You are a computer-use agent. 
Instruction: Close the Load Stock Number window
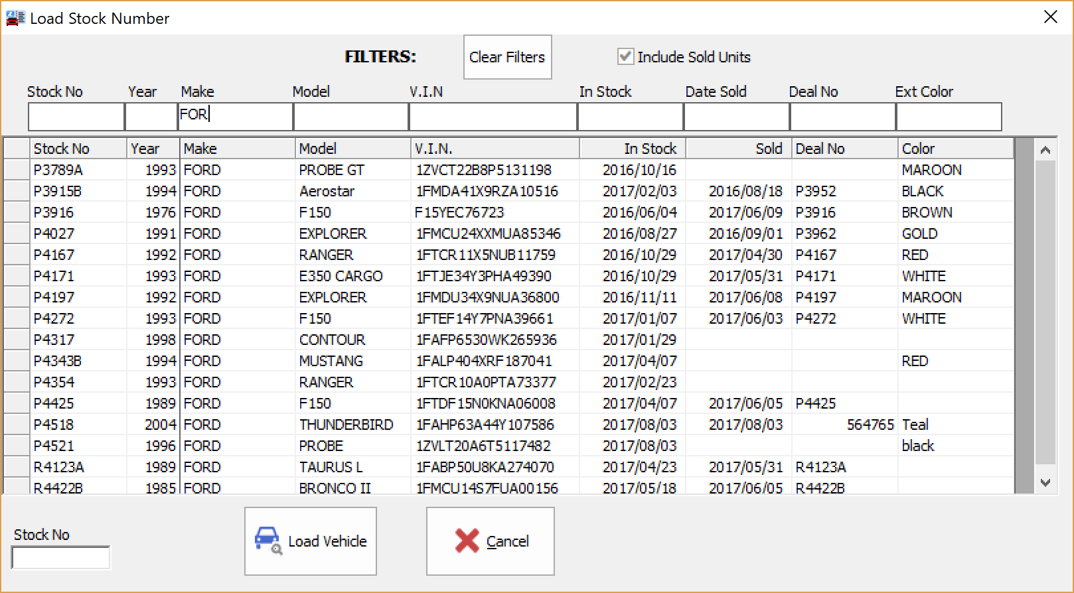(1051, 17)
